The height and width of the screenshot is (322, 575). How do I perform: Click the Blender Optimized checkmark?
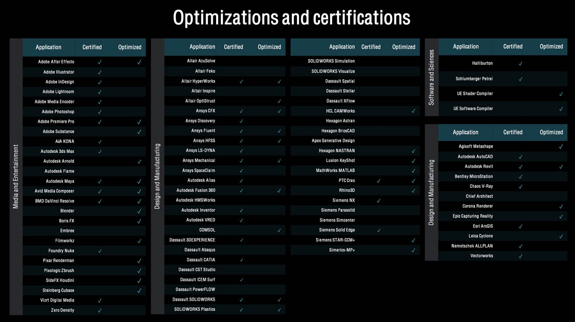(x=139, y=211)
